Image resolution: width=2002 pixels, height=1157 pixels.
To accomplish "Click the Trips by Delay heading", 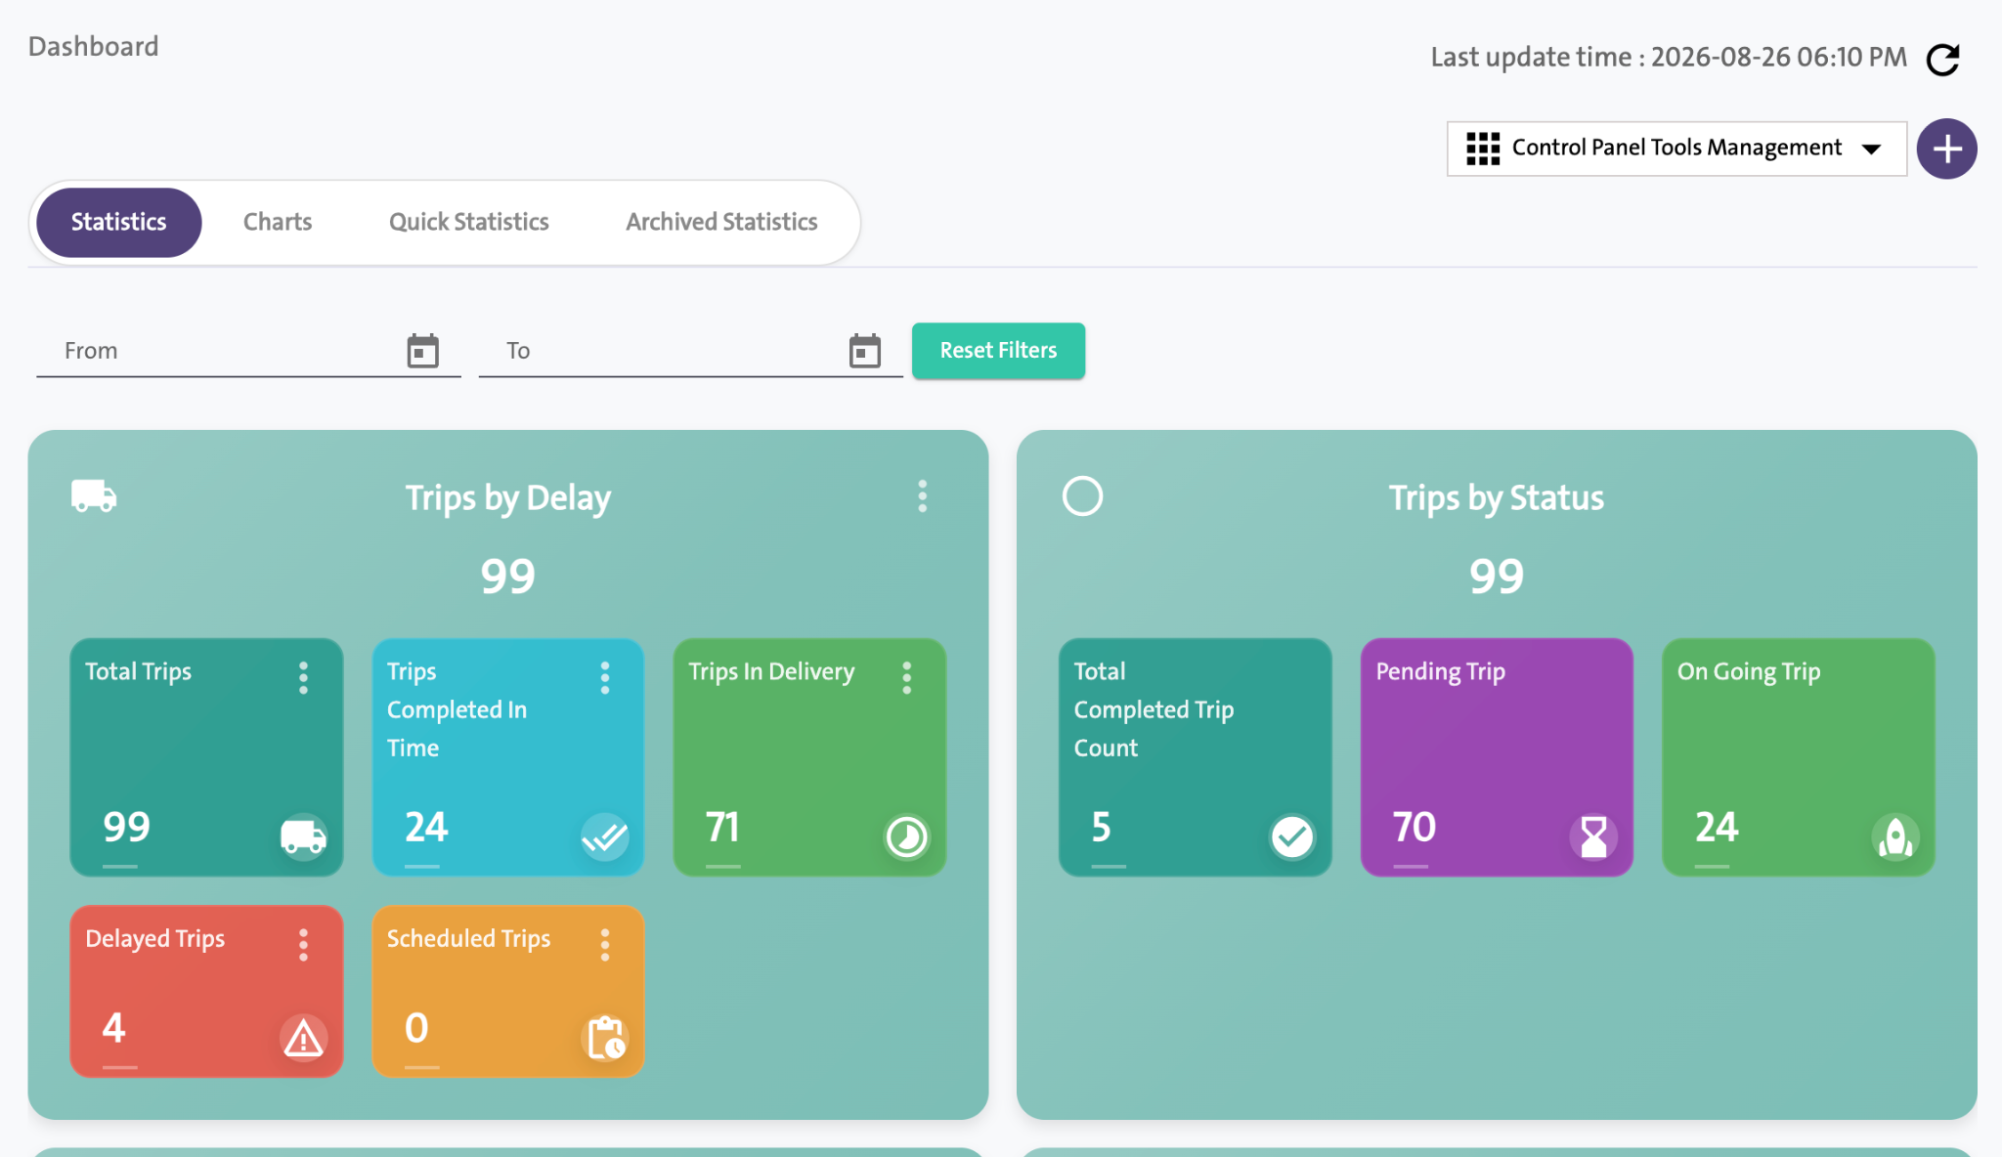I will 508,497.
